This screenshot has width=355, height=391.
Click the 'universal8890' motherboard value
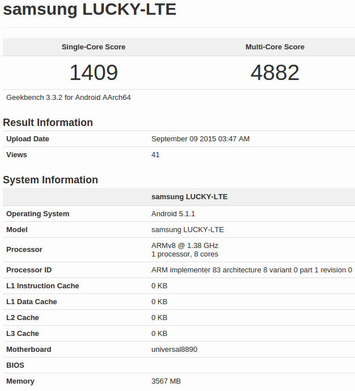pyautogui.click(x=175, y=350)
